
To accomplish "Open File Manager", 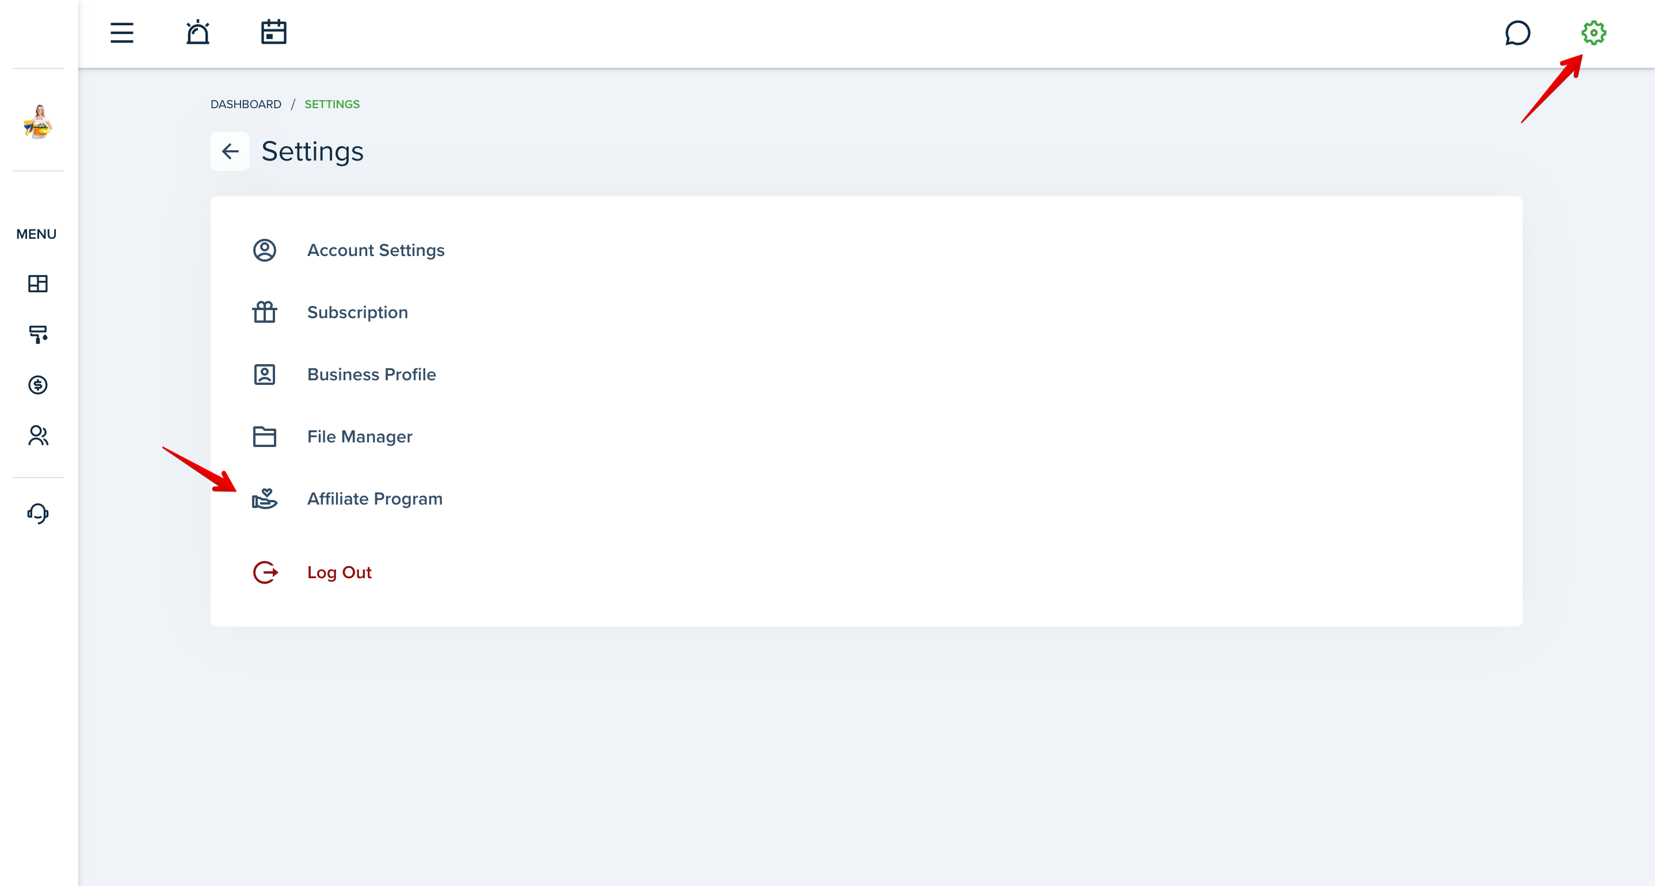I will coord(360,437).
